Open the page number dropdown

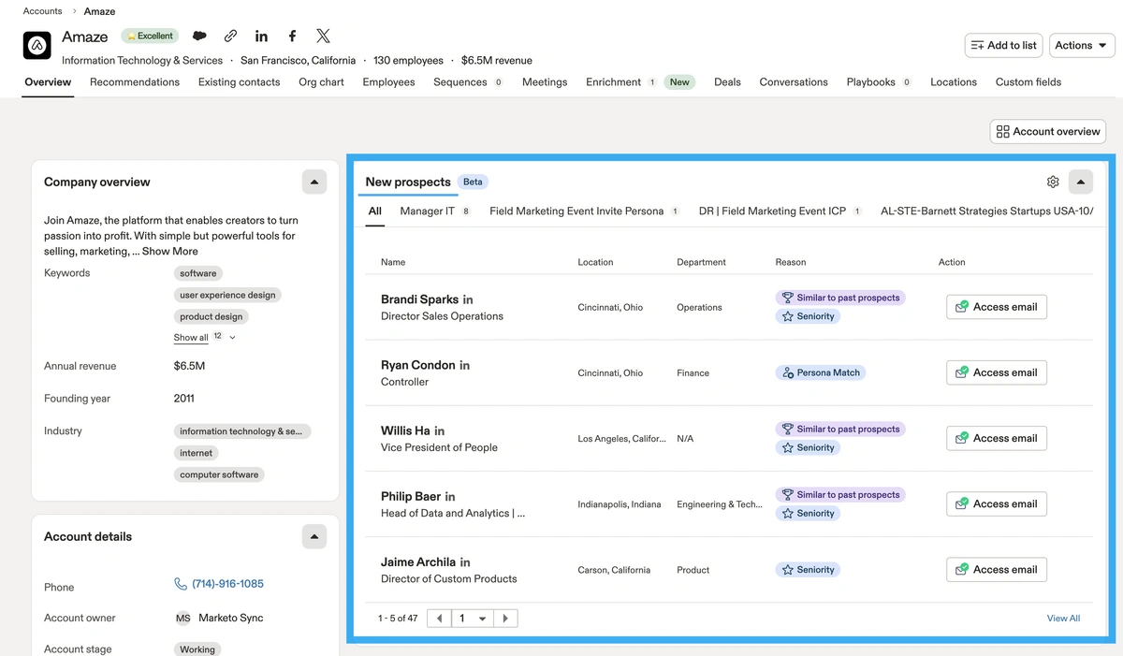coord(473,619)
